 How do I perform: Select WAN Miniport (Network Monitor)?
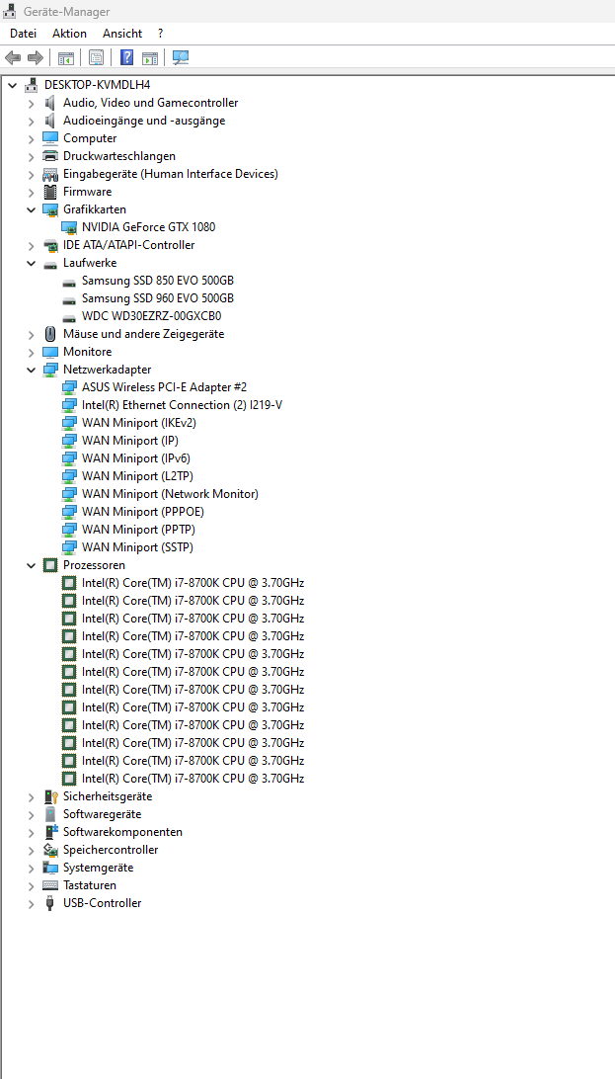[x=170, y=494]
